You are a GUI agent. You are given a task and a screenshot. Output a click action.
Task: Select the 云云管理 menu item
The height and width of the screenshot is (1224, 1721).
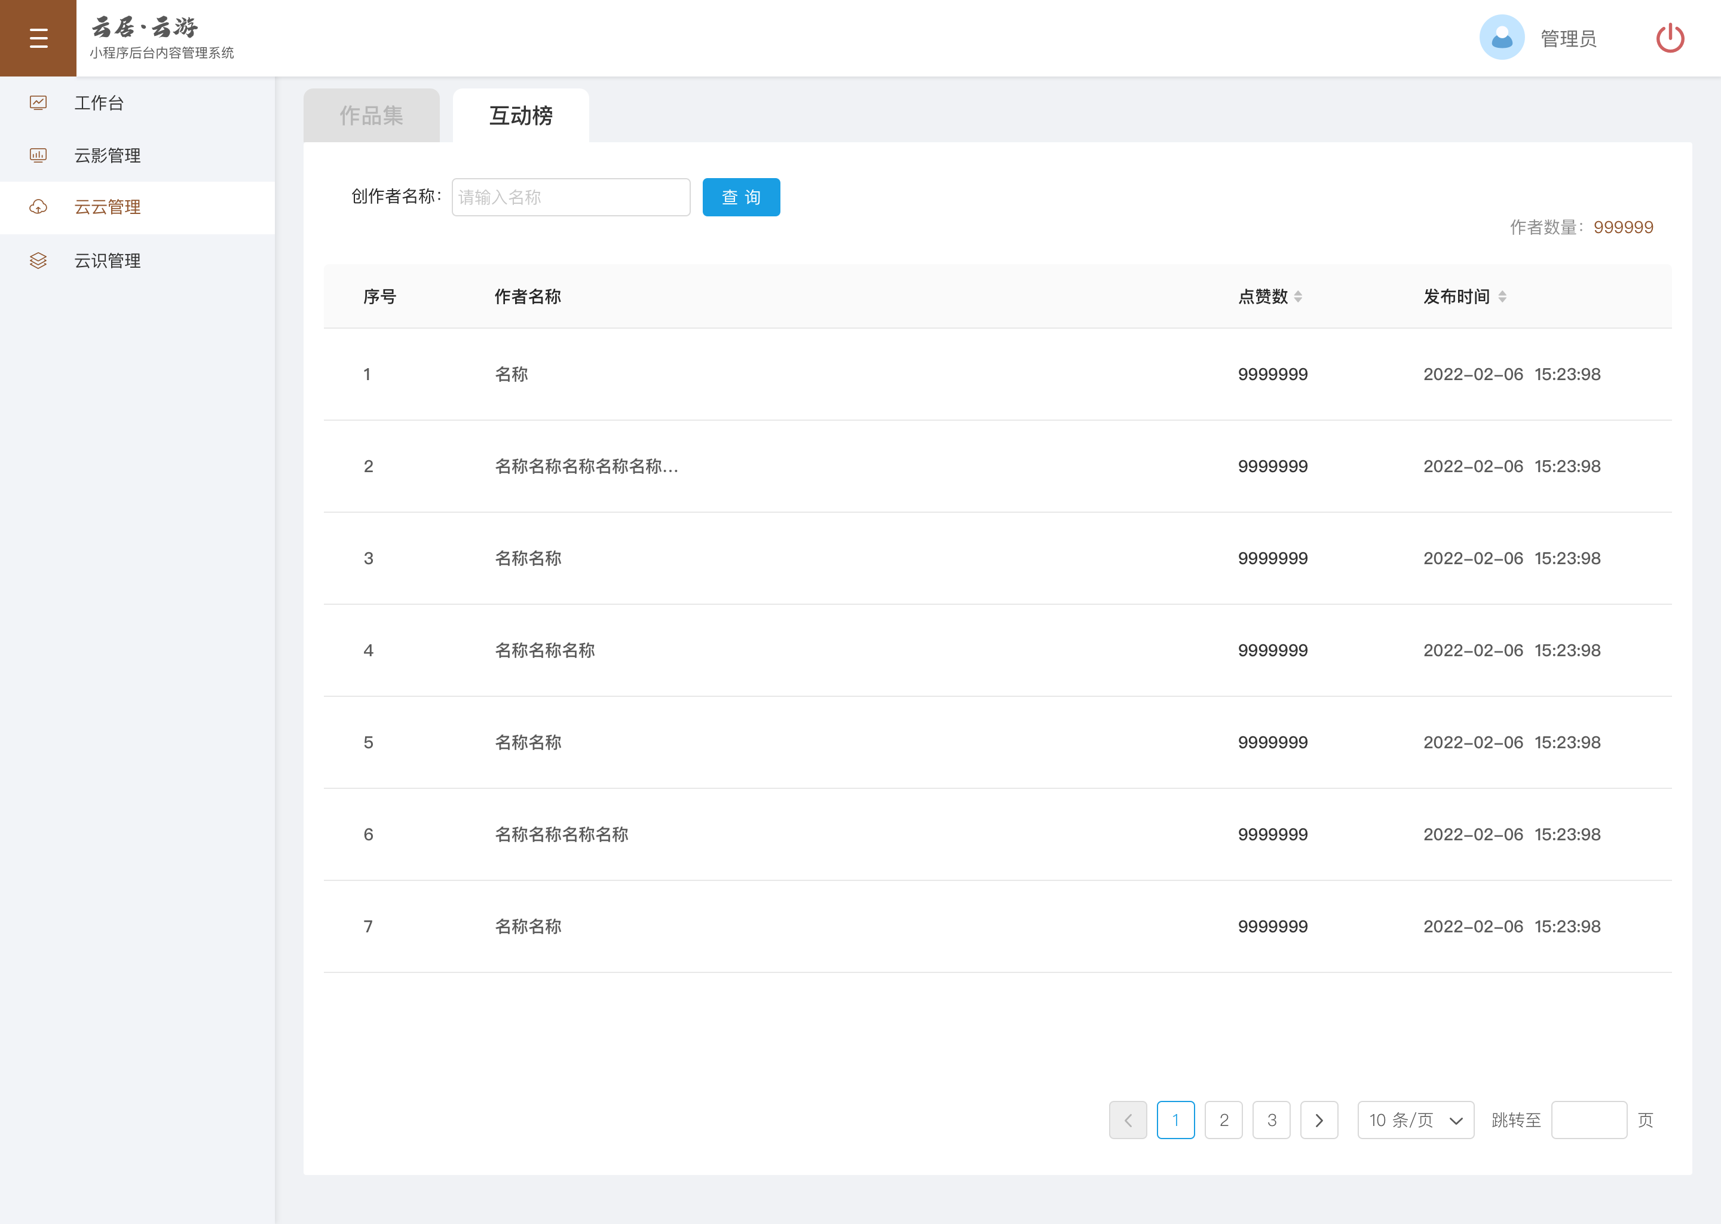tap(137, 207)
